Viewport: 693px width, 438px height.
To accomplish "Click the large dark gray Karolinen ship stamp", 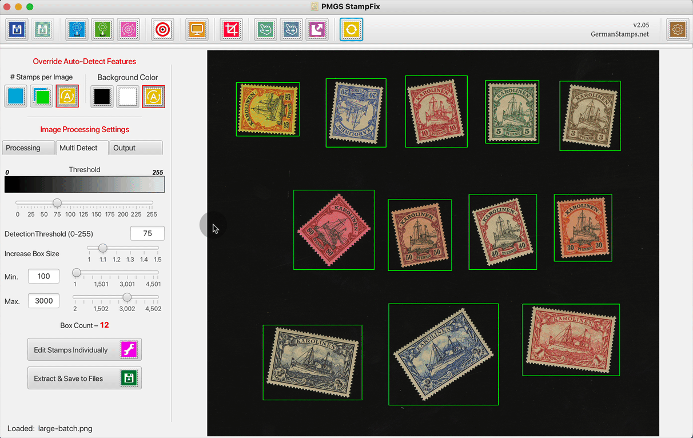I will coord(312,362).
